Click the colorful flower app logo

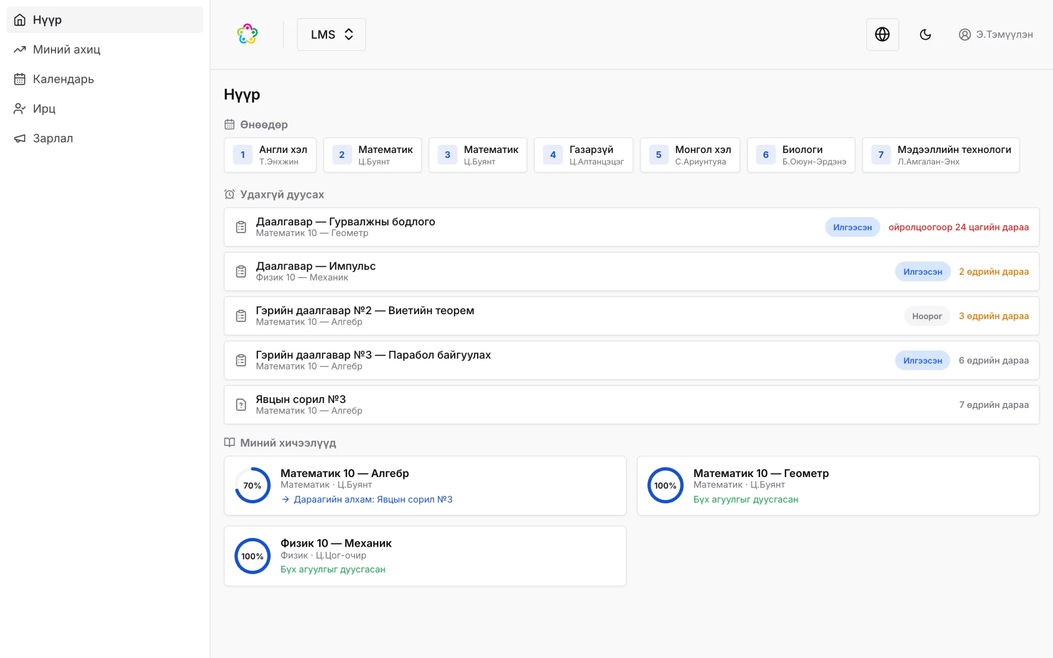pos(247,34)
